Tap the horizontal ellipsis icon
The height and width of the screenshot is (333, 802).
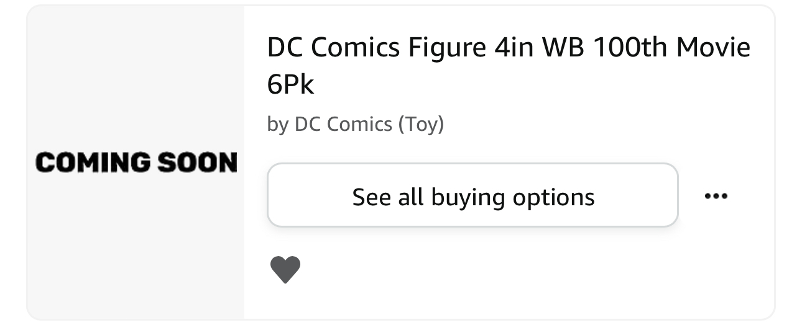(716, 196)
